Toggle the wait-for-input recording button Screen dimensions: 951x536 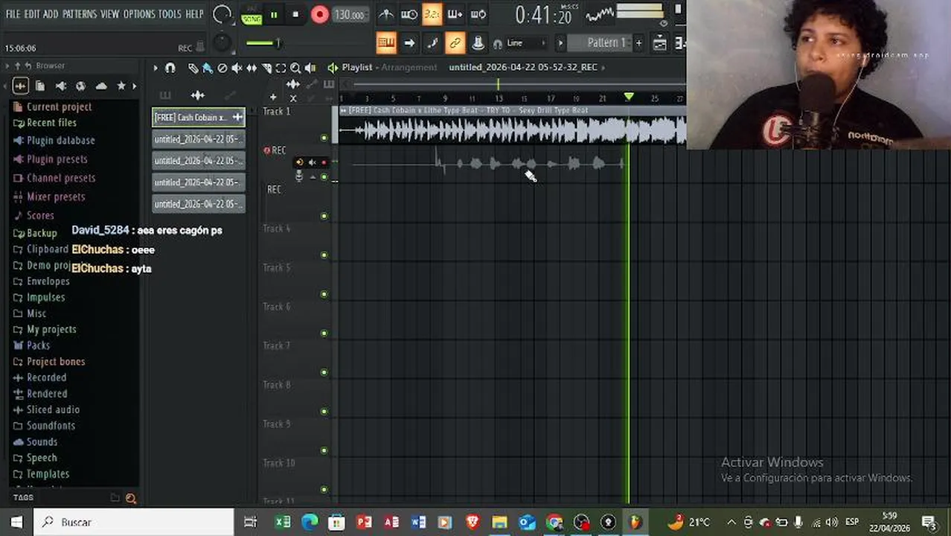[x=409, y=14]
